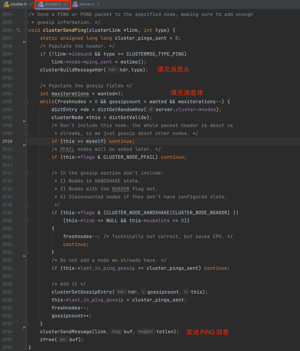Collapse the if block at line 2920
This screenshot has width=300, height=351.
click(26, 221)
